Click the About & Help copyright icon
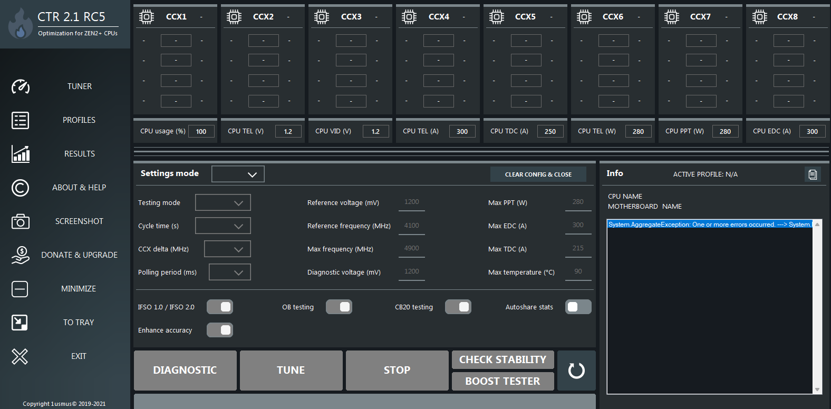Image resolution: width=831 pixels, height=409 pixels. click(21, 188)
